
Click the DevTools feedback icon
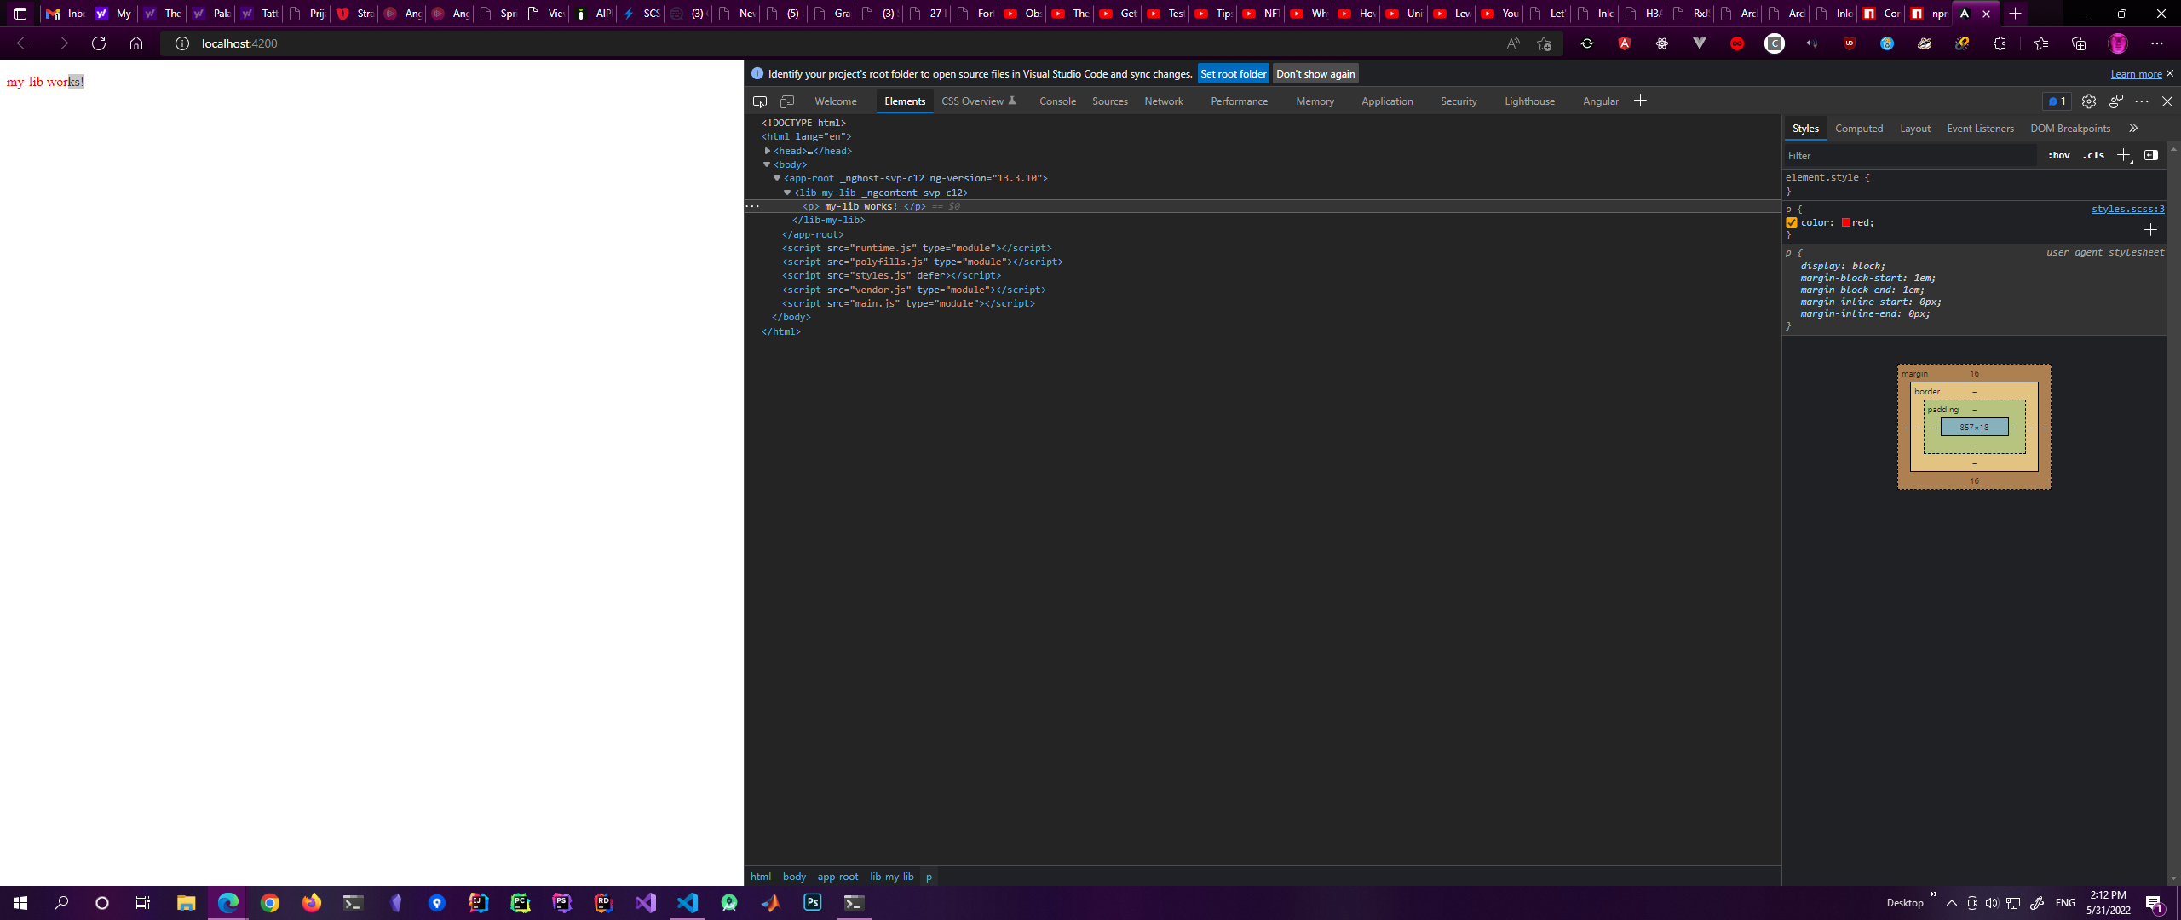(2115, 101)
